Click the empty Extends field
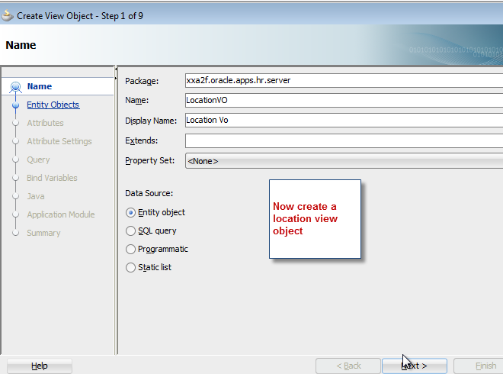Screen dimensions: 503x374 (x=344, y=140)
